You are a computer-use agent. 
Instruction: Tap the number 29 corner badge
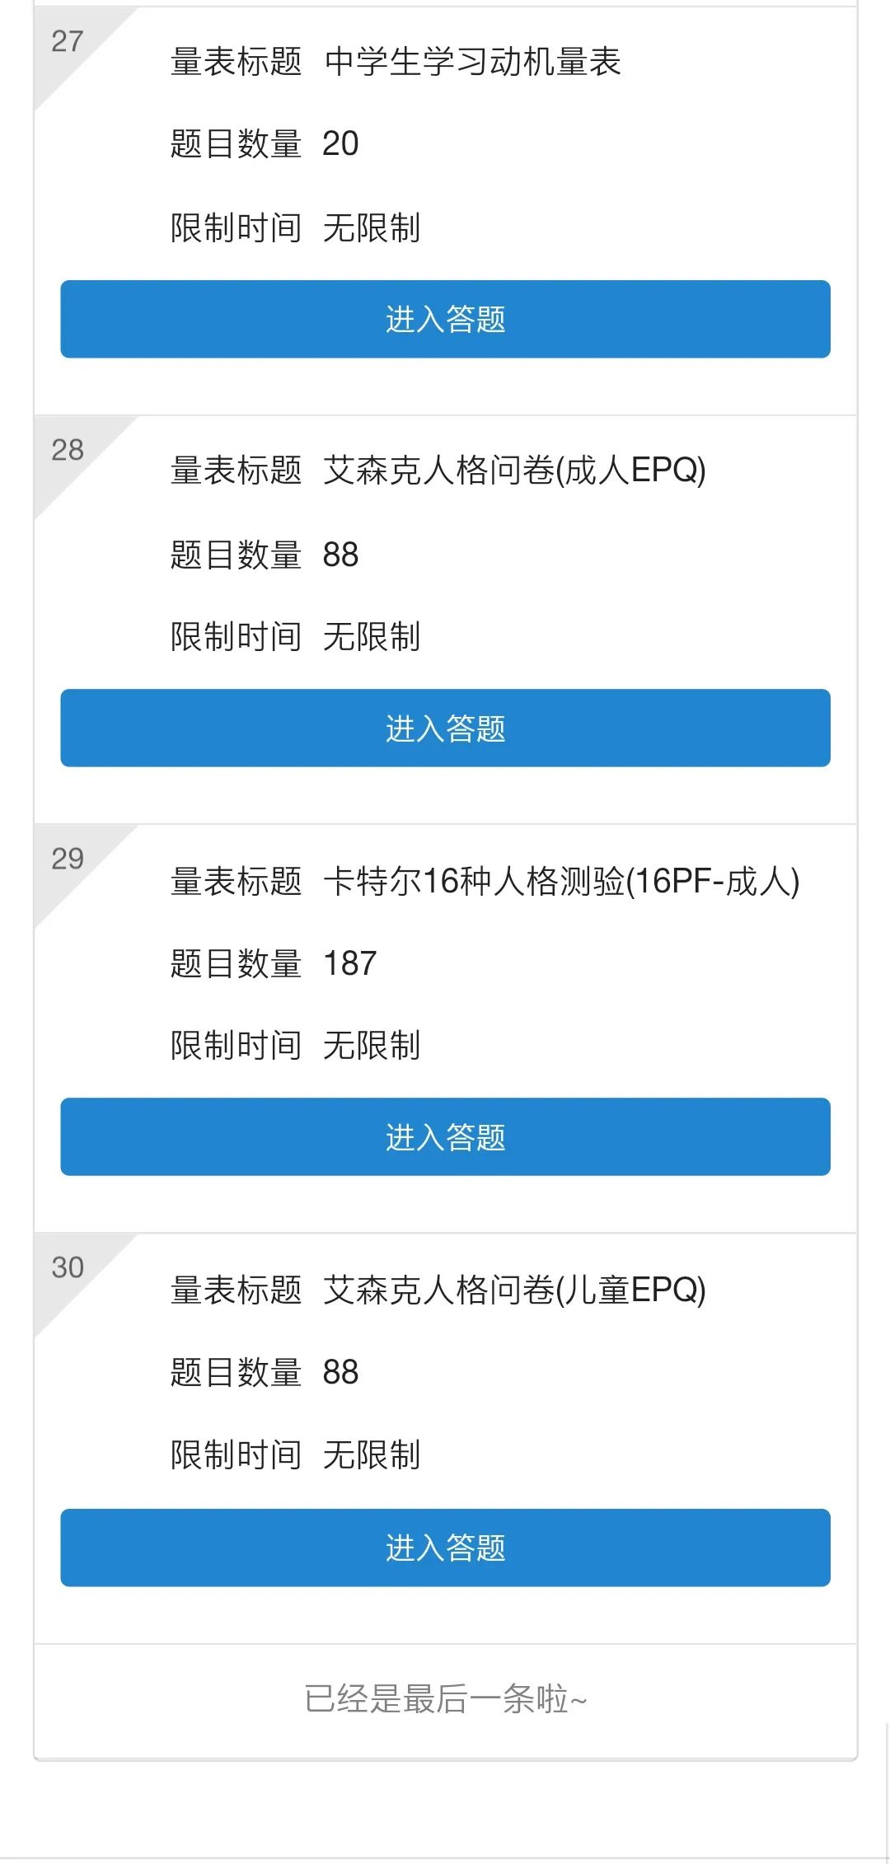(x=68, y=859)
